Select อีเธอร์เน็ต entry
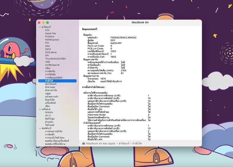233x167 pixels. pos(50,100)
